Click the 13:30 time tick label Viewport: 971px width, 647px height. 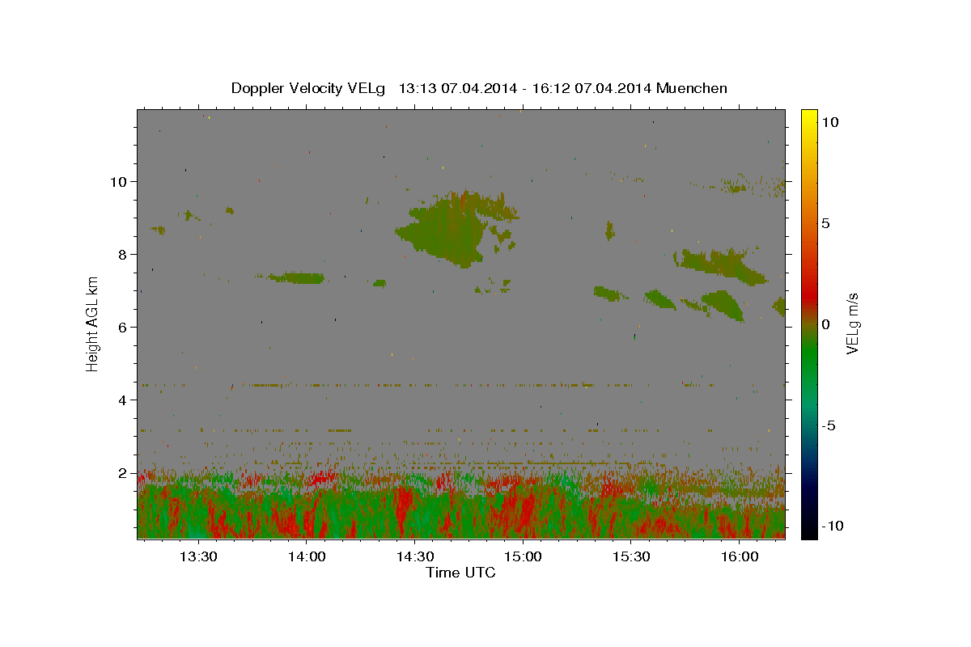[198, 556]
